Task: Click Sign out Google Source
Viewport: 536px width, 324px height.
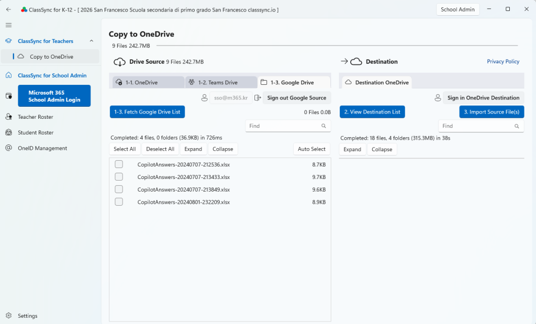Action: click(x=296, y=98)
